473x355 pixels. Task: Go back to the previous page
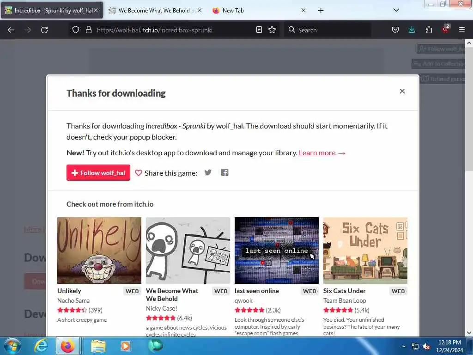[x=11, y=30]
